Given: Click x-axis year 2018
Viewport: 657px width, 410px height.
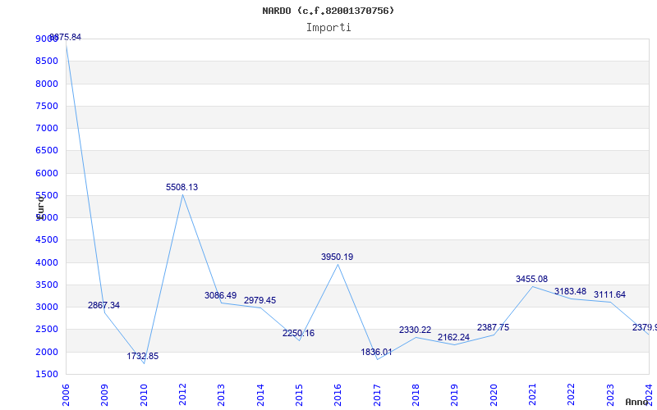Looking at the screenshot, I should [x=416, y=395].
